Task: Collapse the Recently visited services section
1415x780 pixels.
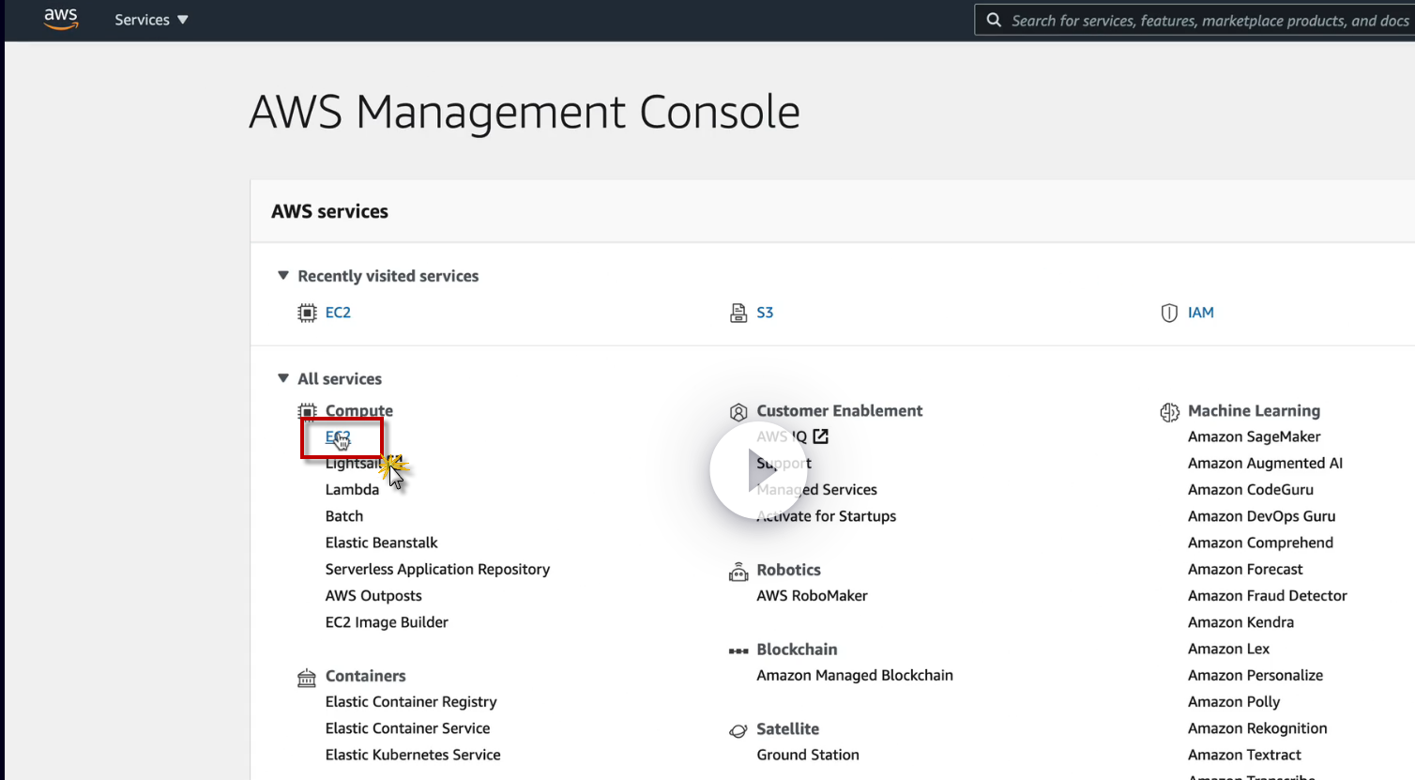Action: click(x=283, y=276)
